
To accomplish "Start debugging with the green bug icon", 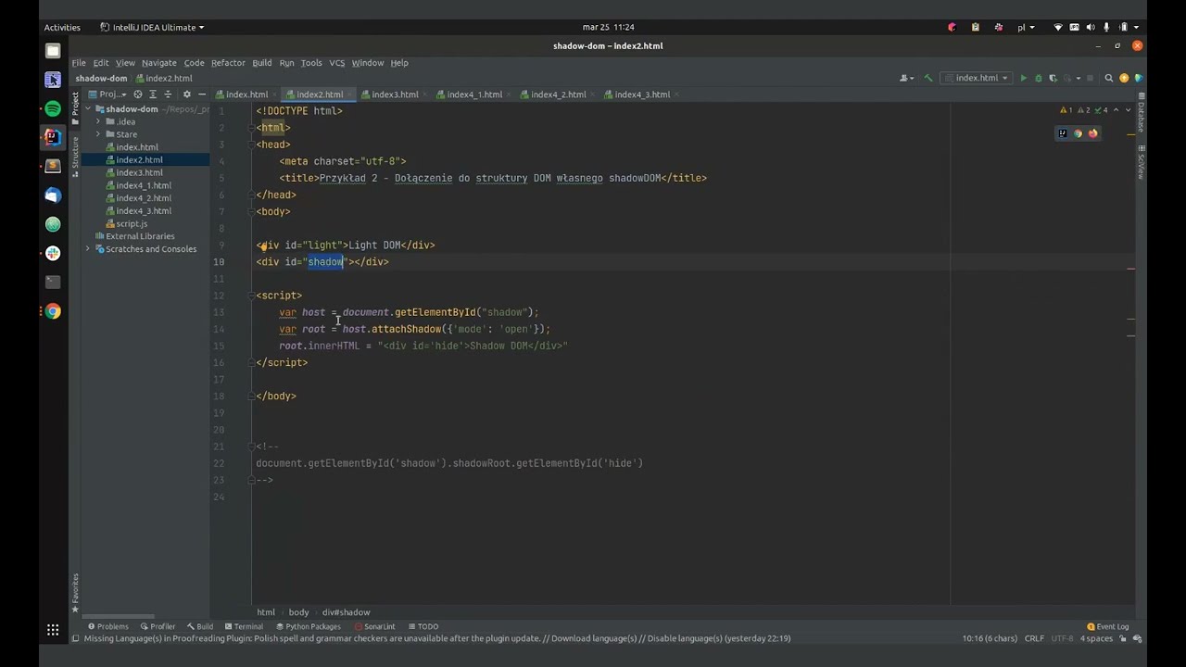I will (x=1038, y=78).
